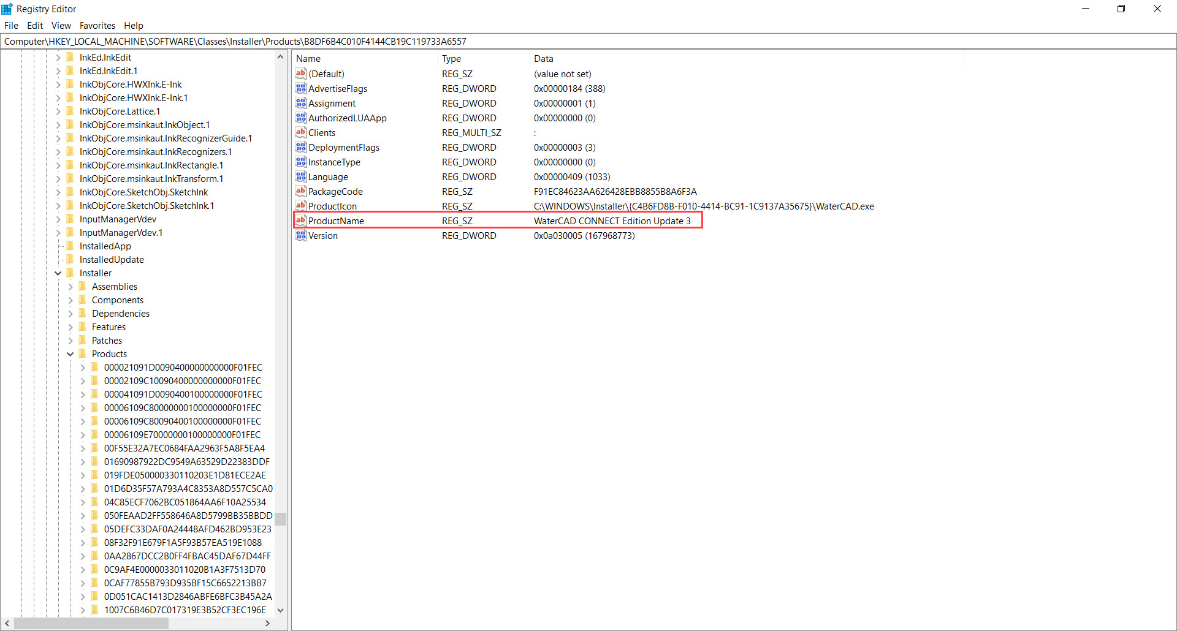Click the string icon next to ProductIcon
1177x631 pixels.
[300, 206]
